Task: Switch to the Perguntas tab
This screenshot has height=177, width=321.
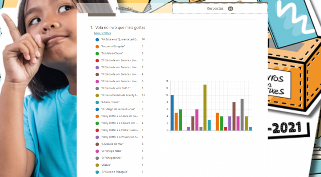Action: click(124, 8)
